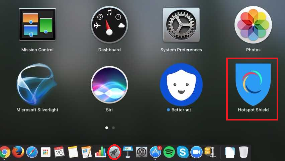Screen dimensions: 285x161
Task: Open System Preferences in the Launchpad grid
Action: (181, 25)
